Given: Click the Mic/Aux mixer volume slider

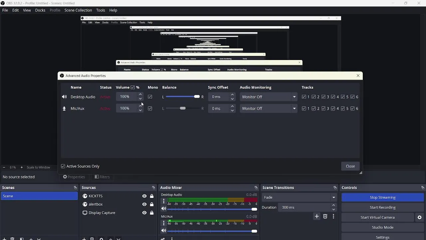Looking at the screenshot, I should (x=212, y=231).
